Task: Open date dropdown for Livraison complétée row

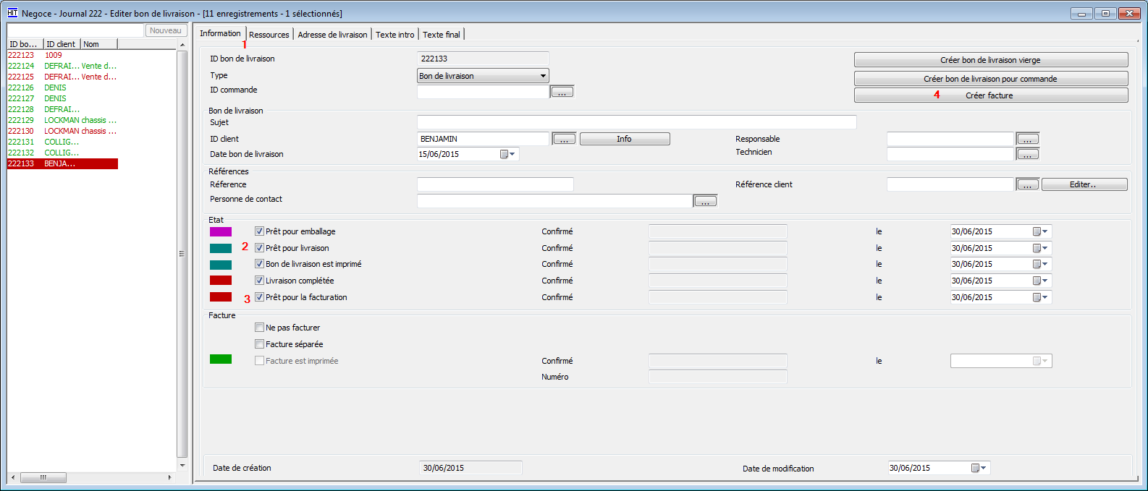Action: 1040,281
